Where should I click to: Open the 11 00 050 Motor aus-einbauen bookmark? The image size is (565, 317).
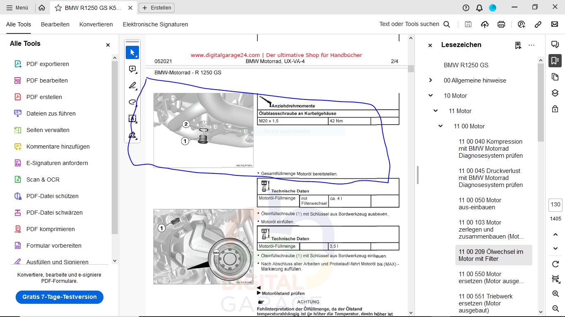point(480,203)
